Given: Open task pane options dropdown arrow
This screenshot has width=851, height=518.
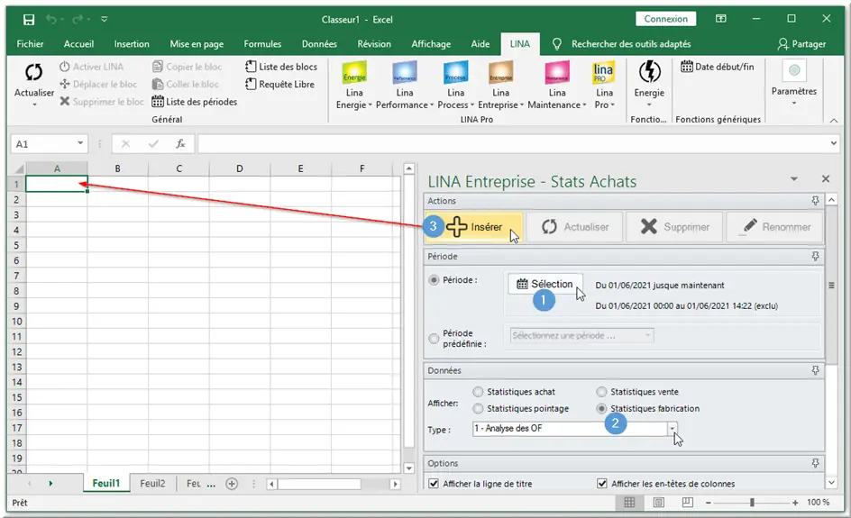Looking at the screenshot, I should coord(794,179).
